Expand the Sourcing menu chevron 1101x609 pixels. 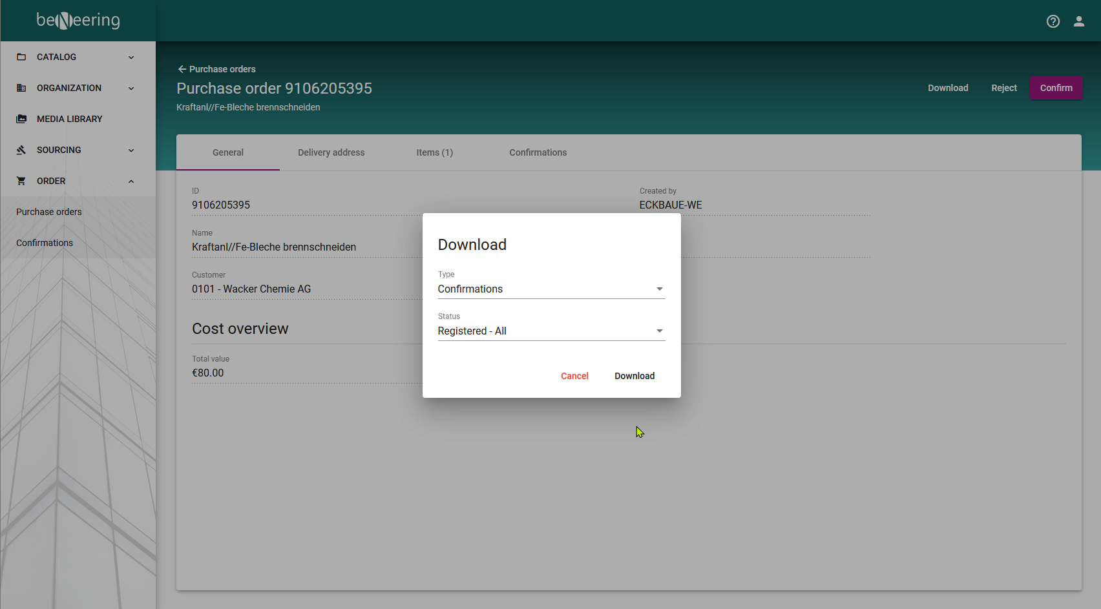(x=131, y=150)
